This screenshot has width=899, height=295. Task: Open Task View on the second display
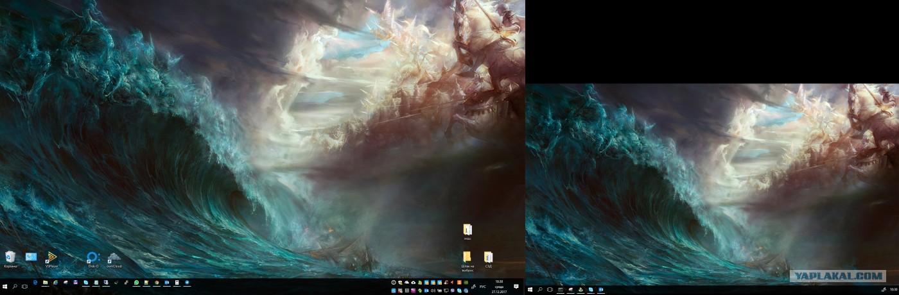click(x=550, y=289)
